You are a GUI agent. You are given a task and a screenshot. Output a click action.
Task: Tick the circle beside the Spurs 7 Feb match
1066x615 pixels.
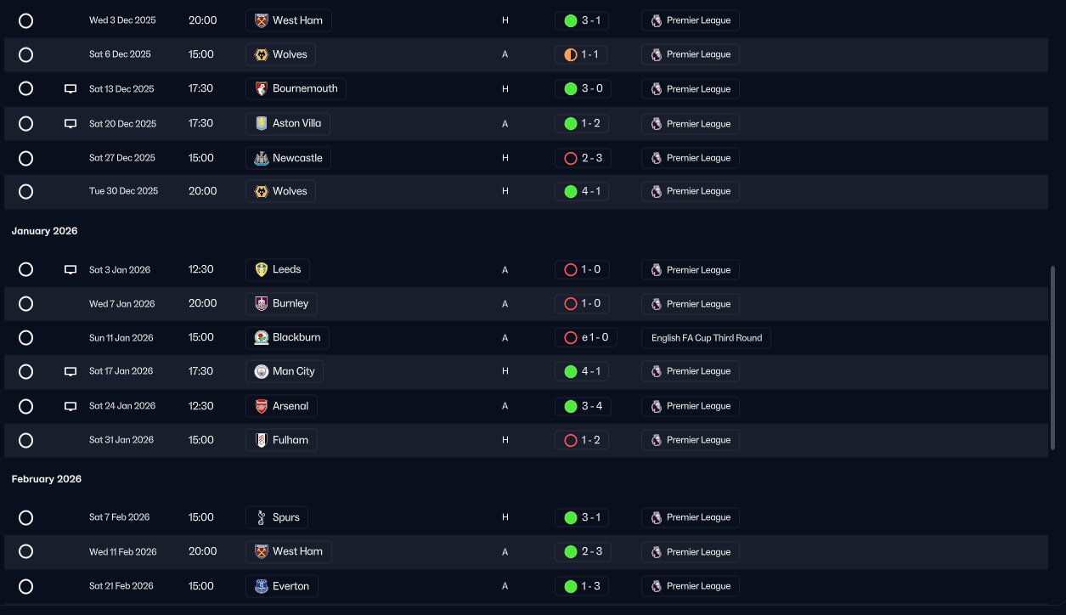25,517
